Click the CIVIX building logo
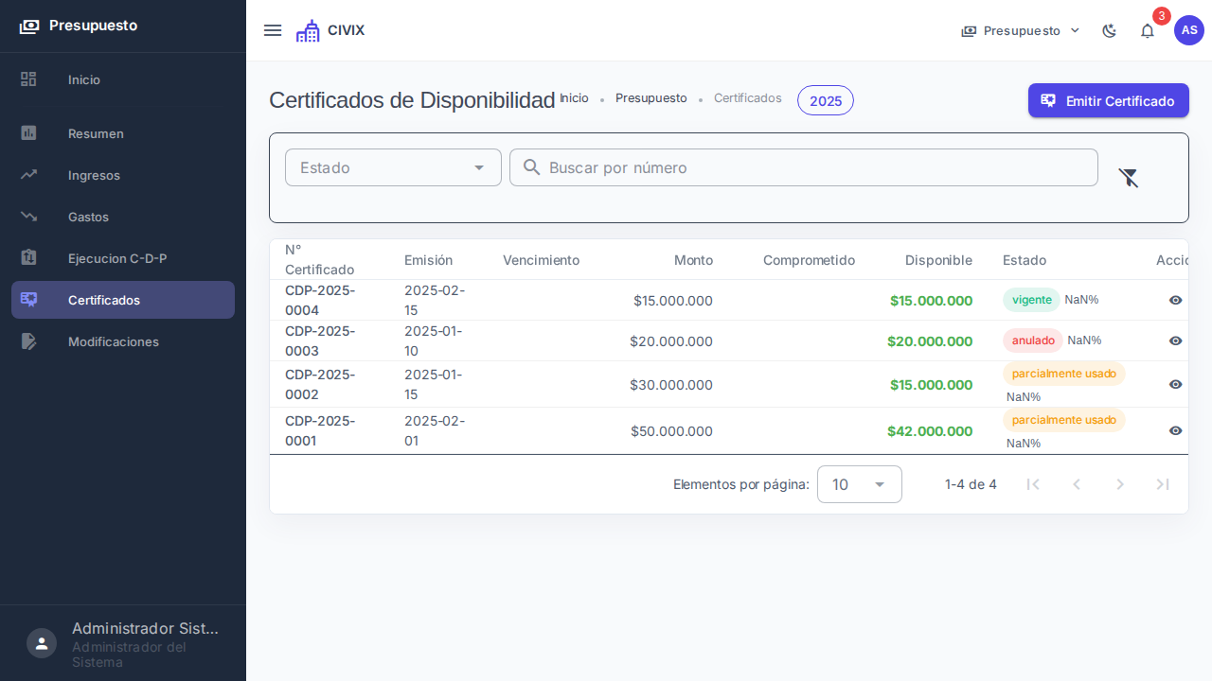 308,30
